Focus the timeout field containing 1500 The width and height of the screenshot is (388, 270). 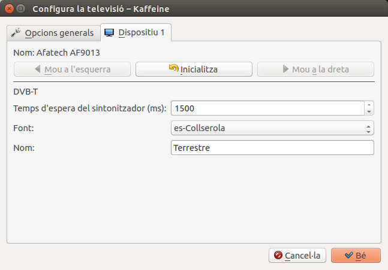pyautogui.click(x=267, y=108)
